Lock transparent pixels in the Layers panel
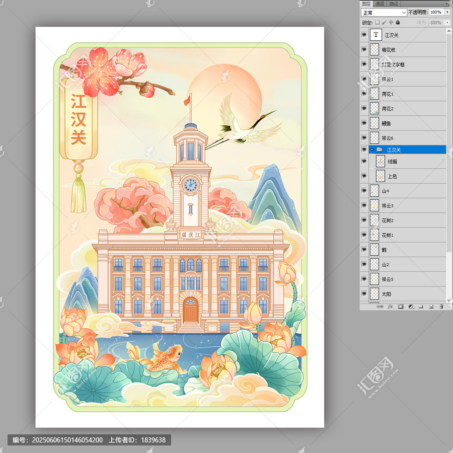The width and height of the screenshot is (453, 453). click(x=377, y=22)
